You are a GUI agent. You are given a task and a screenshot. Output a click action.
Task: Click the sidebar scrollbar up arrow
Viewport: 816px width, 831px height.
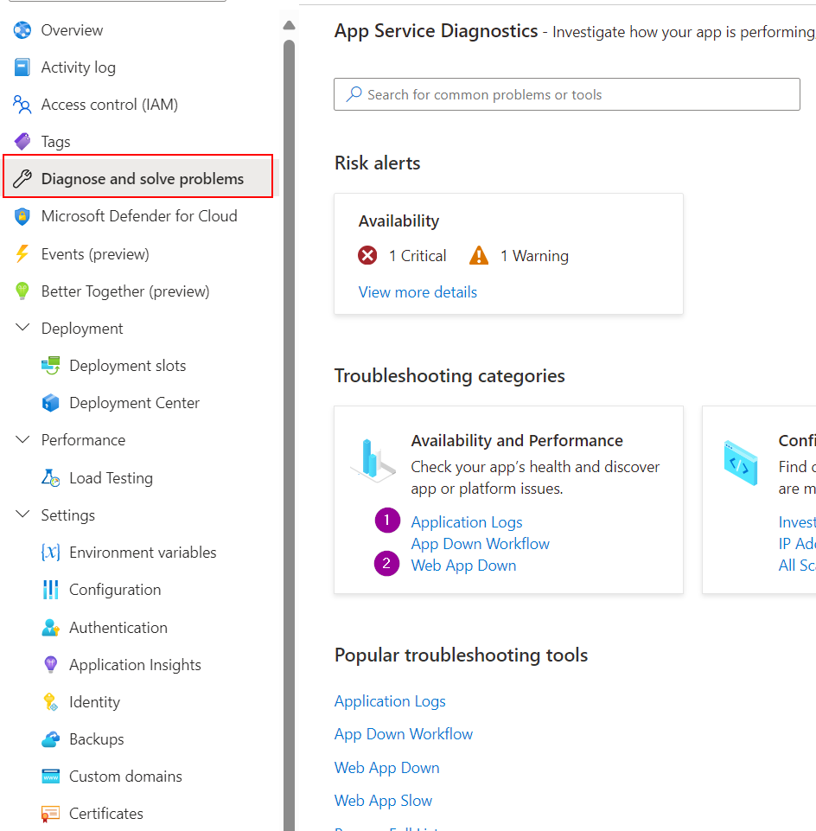pos(289,25)
